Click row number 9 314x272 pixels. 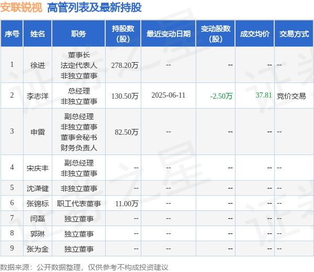[12, 248]
